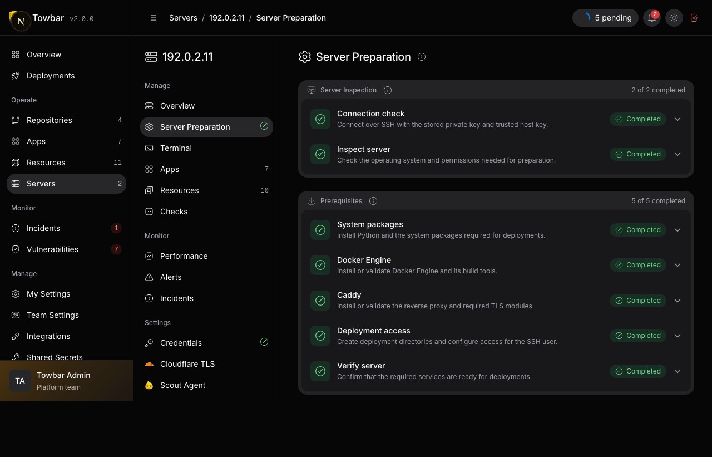The height and width of the screenshot is (457, 712).
Task: Open server Overview in the server menu
Action: [x=206, y=106]
